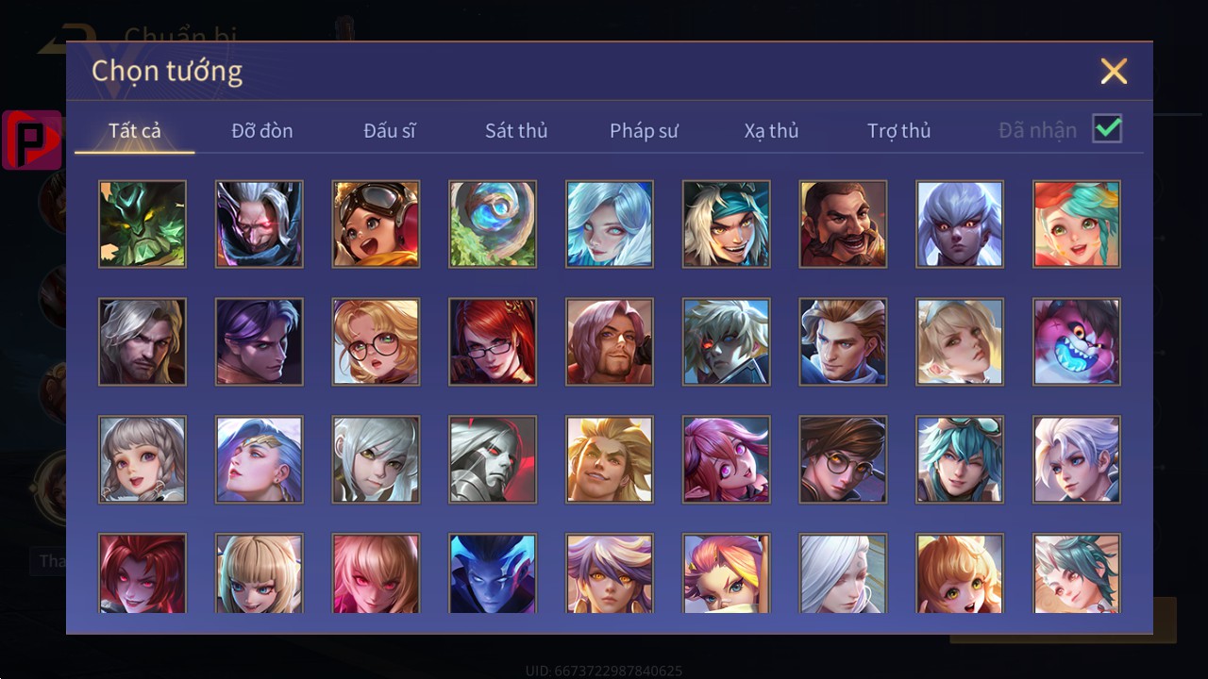
Task: Switch to the Đỡ đòn tab
Action: tap(262, 131)
